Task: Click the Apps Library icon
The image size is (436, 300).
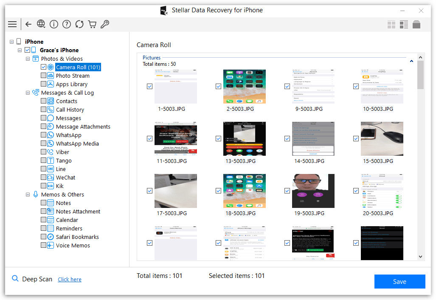Action: coord(51,84)
